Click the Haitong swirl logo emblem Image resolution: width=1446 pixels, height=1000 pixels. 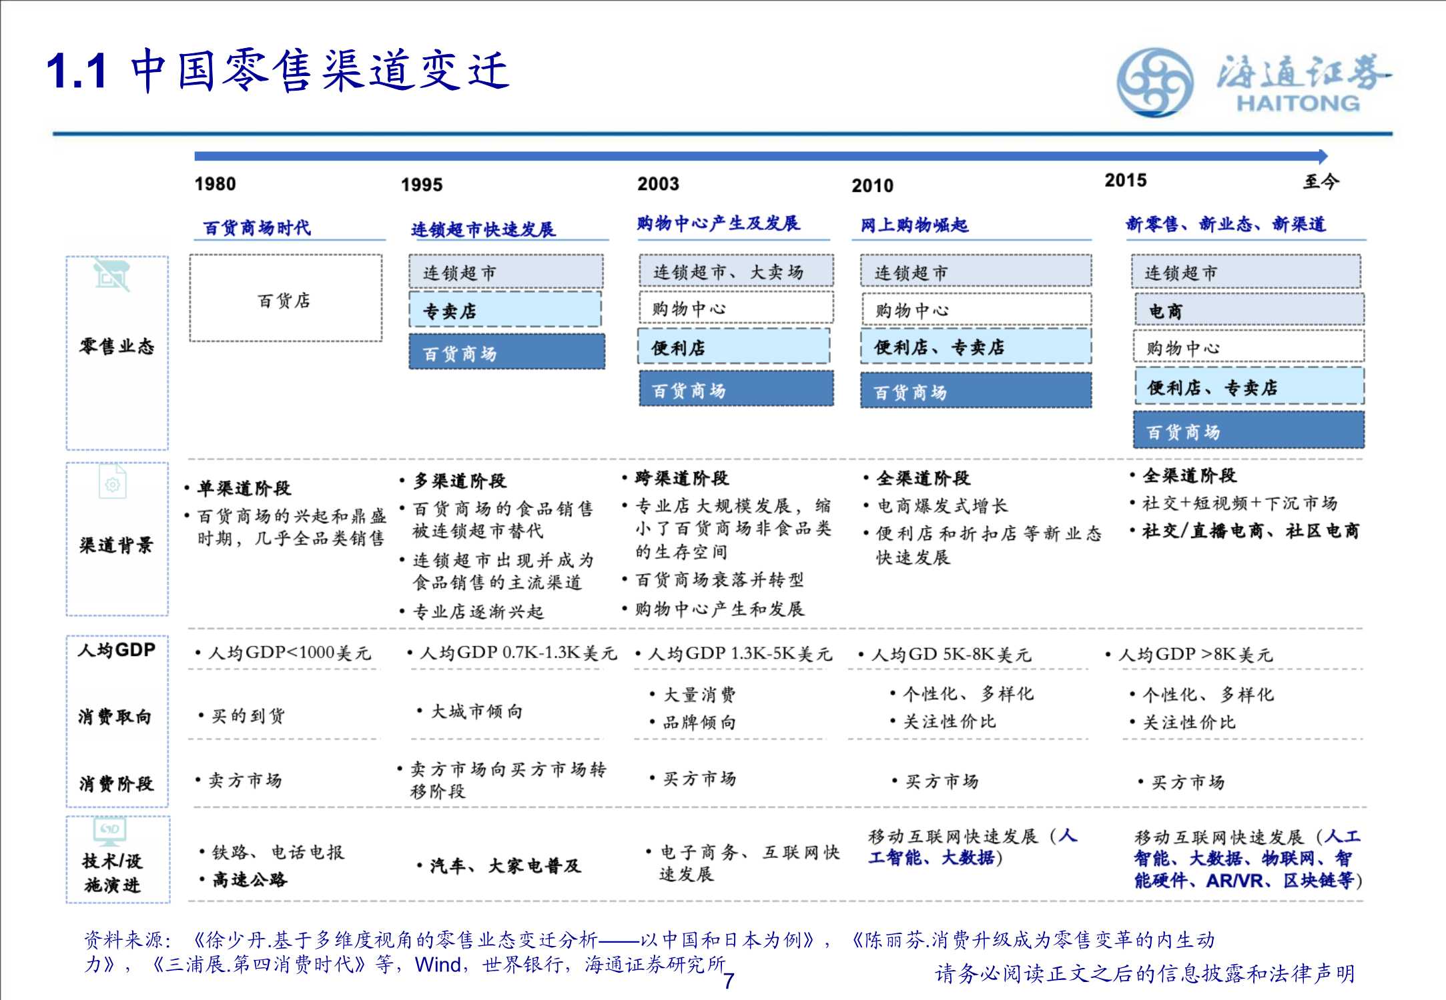[x=1155, y=83]
